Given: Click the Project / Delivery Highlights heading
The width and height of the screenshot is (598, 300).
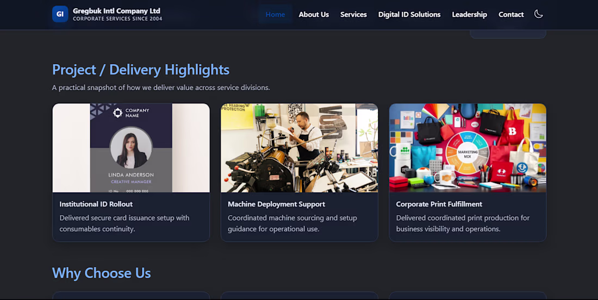Looking at the screenshot, I should click(141, 70).
